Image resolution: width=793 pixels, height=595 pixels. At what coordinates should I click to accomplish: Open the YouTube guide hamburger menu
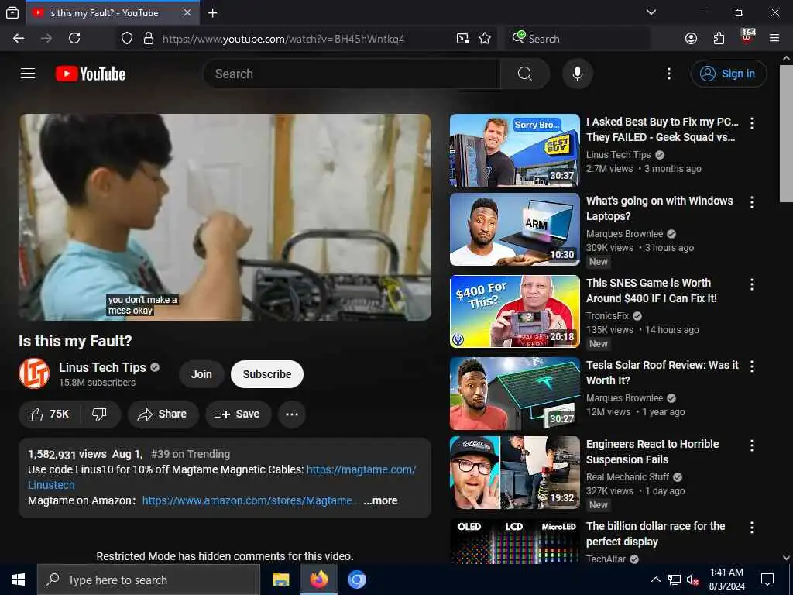point(28,74)
